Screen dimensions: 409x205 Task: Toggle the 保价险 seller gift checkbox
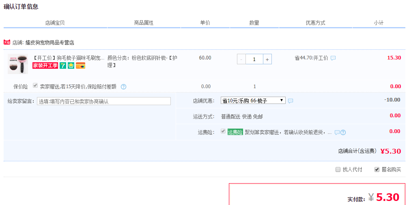35,86
